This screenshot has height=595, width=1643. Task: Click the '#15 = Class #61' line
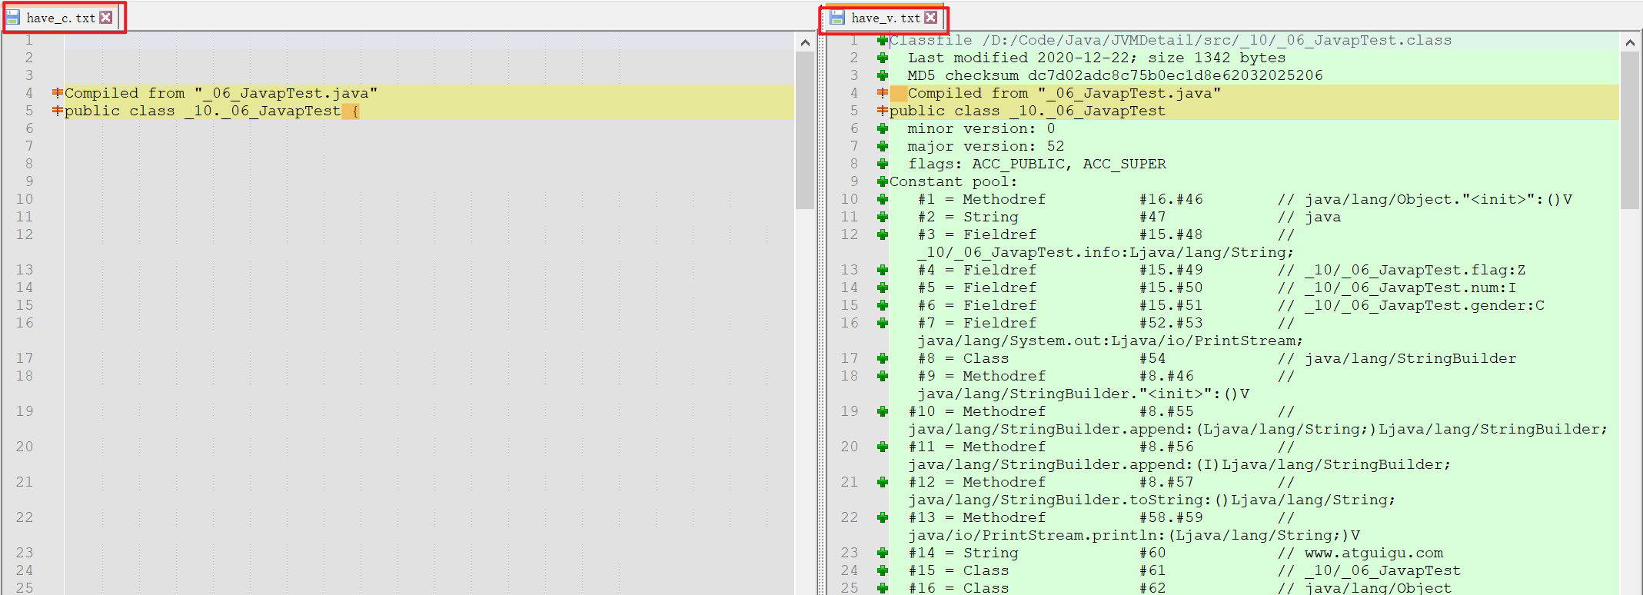tap(1185, 570)
